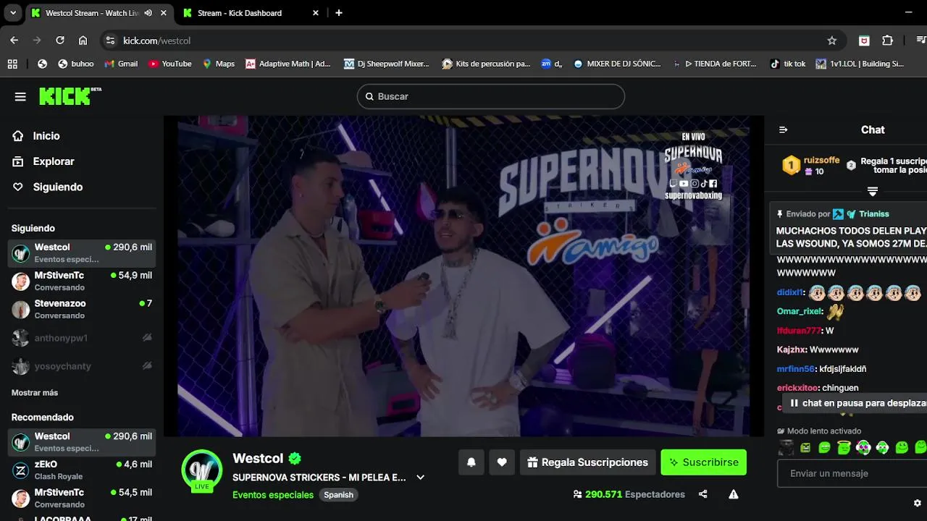Viewport: 927px width, 521px height.
Task: Open Explorar in the sidebar
Action: [53, 161]
